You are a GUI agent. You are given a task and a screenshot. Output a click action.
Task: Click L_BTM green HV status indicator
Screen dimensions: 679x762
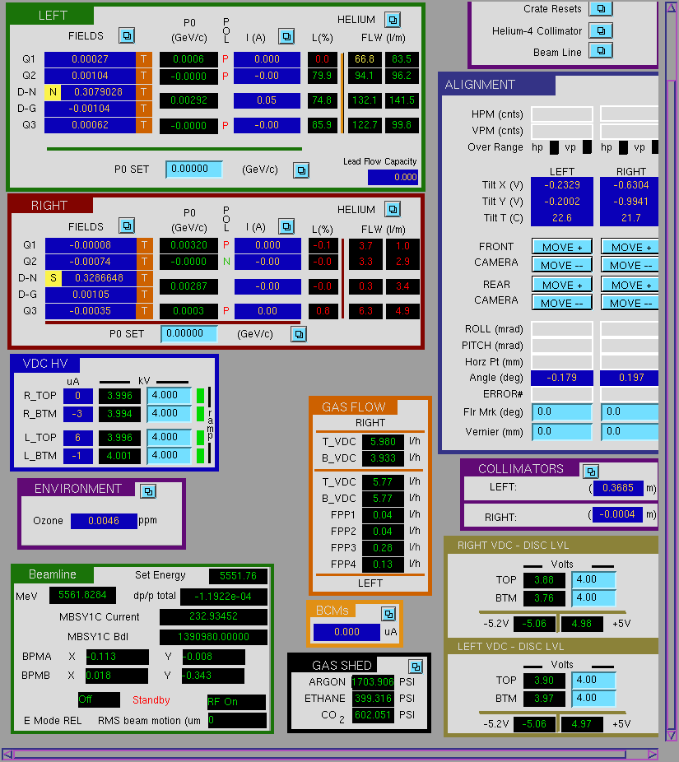pyautogui.click(x=200, y=455)
